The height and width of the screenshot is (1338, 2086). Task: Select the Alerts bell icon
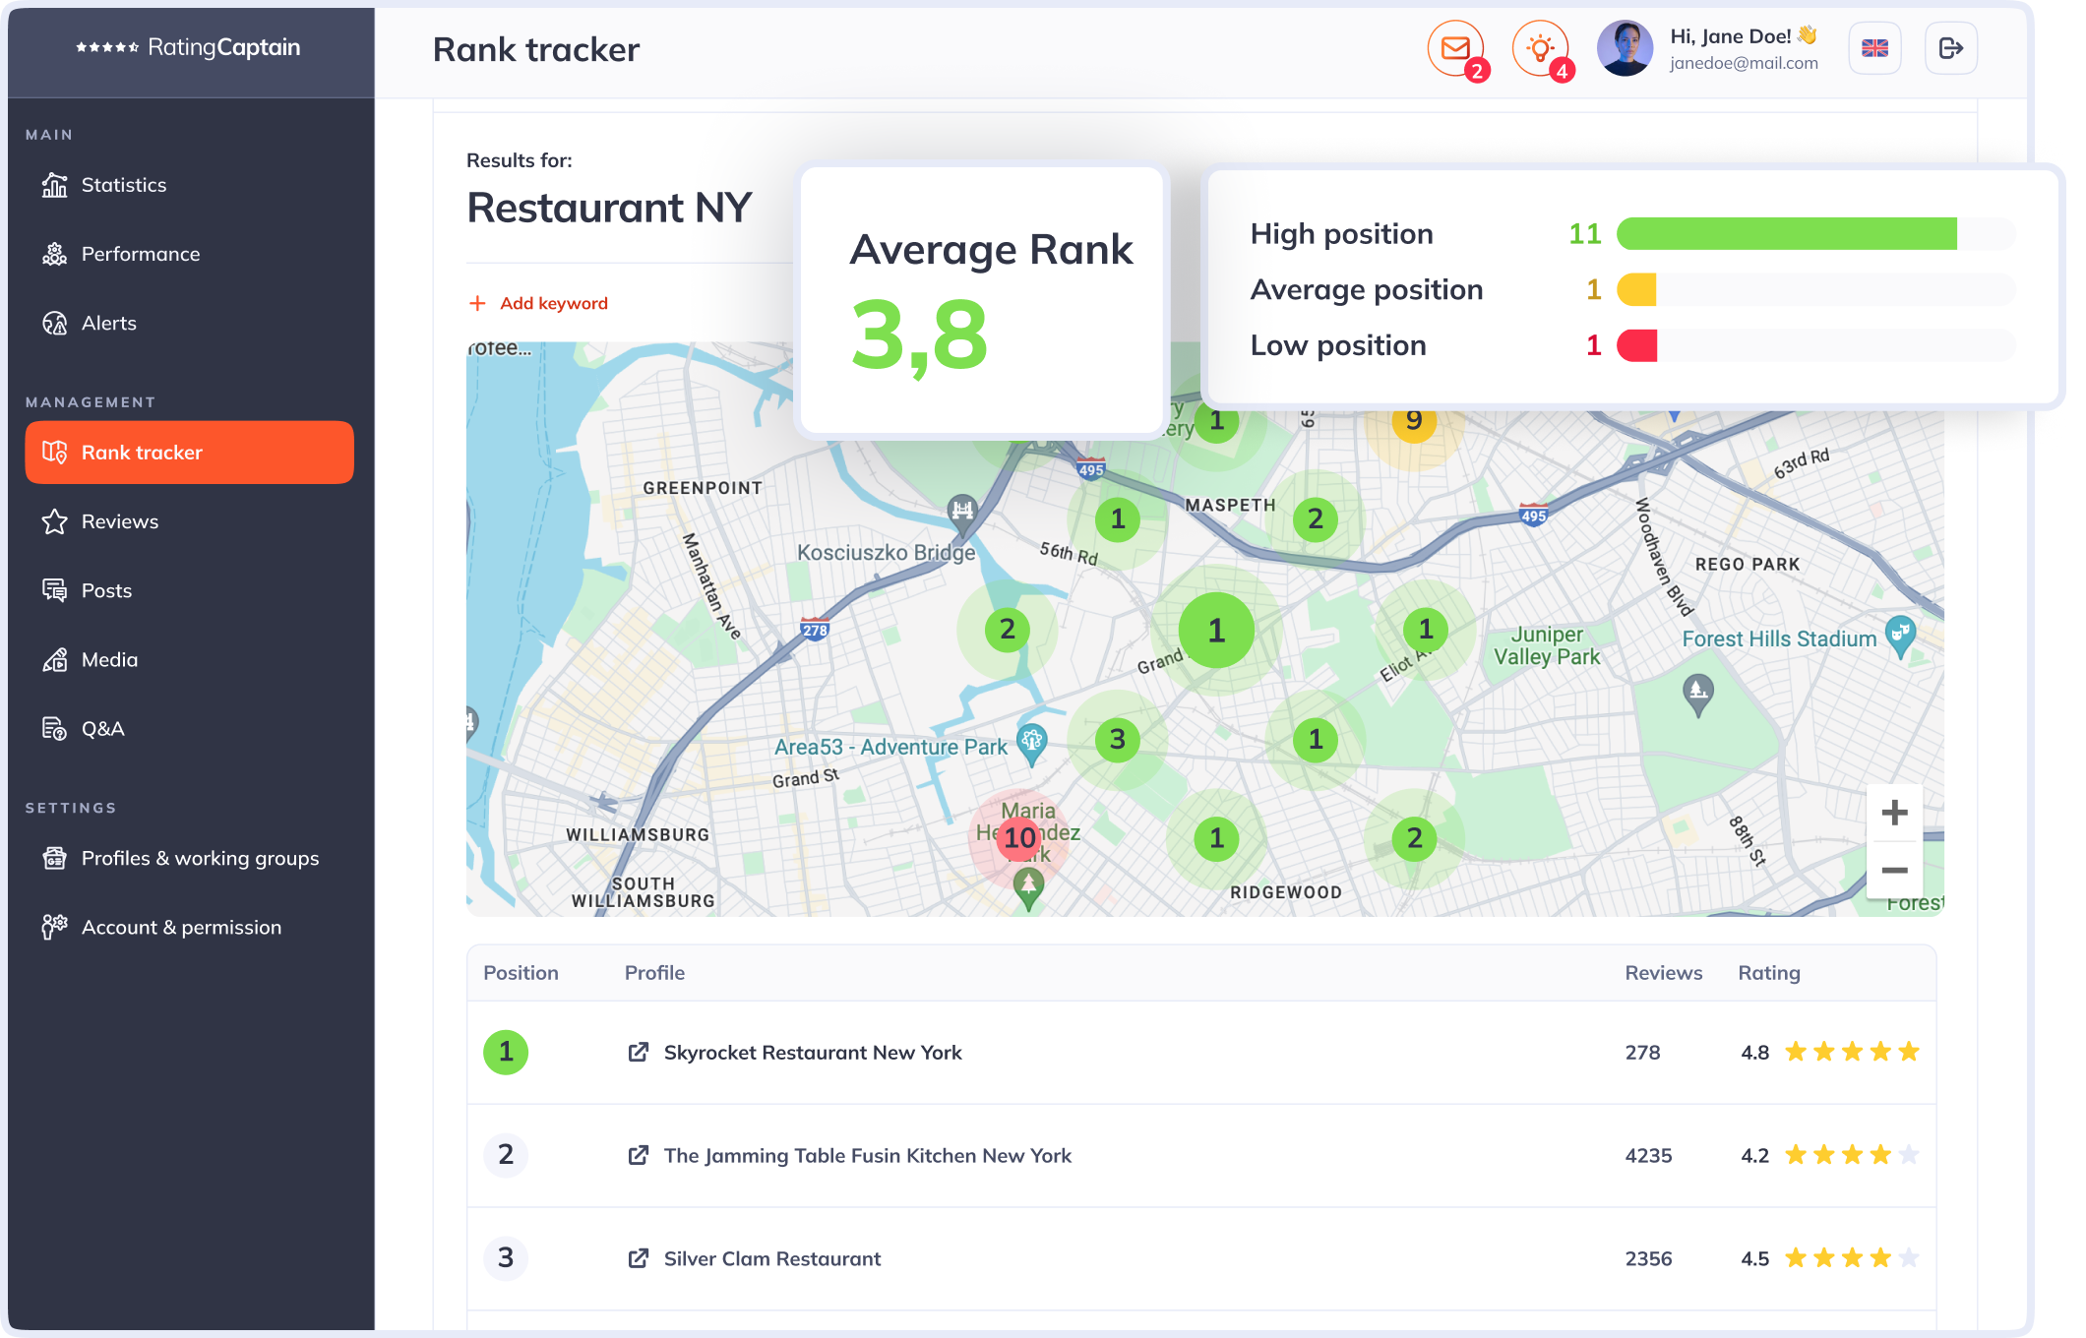click(55, 321)
